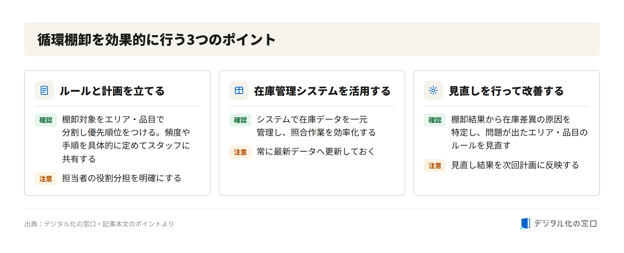This screenshot has width=624, height=253.
Task: Click the text 担当者の役割分担を明確にする
Action: pyautogui.click(x=122, y=178)
